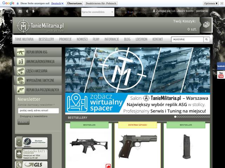Open the shopping cart basket icon
The height and width of the screenshot is (168, 225).
[x=206, y=25]
